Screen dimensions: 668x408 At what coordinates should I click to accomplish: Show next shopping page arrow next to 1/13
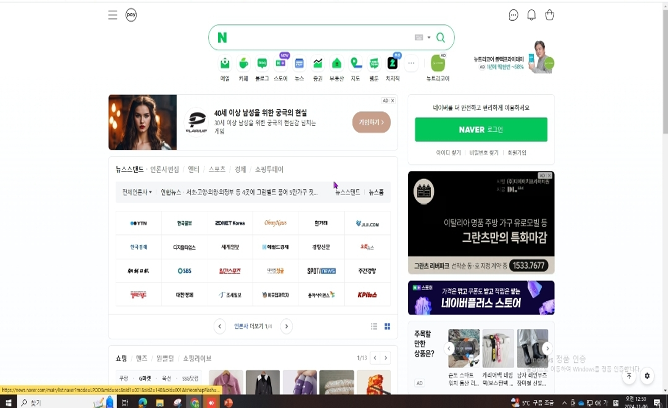386,358
